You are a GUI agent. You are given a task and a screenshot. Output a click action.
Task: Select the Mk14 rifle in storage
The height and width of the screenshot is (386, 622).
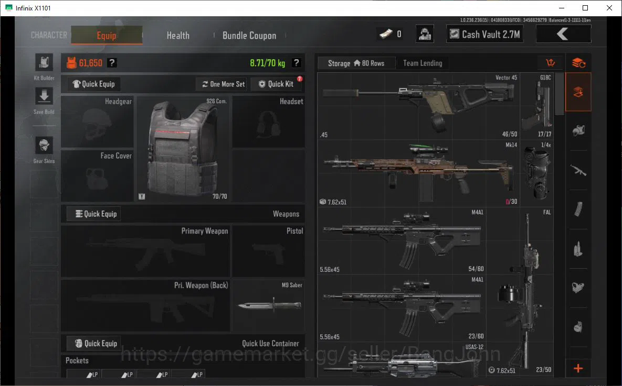418,173
